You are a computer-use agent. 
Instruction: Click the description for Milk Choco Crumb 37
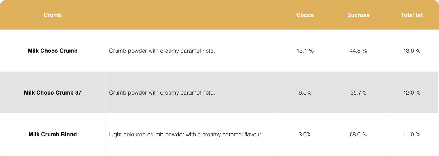pyautogui.click(x=162, y=93)
